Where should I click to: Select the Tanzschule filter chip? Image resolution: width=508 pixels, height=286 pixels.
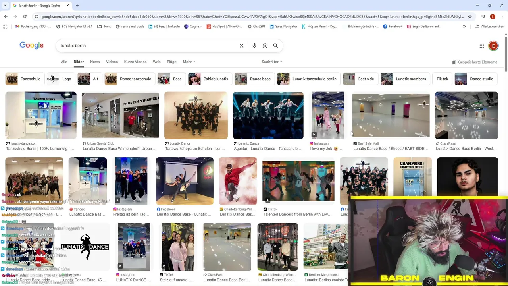pos(25,79)
